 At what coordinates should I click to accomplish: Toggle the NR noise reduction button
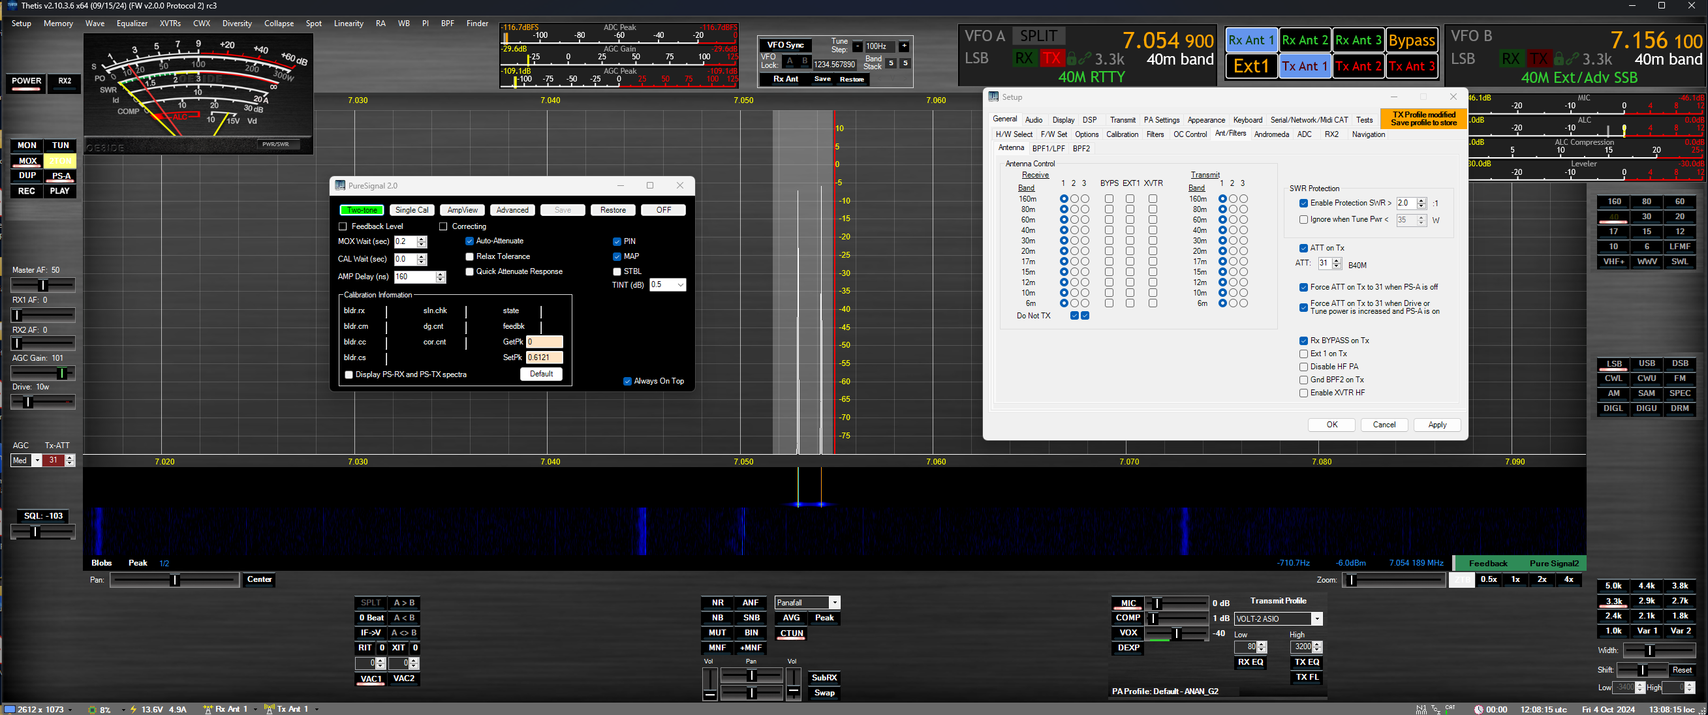tap(717, 603)
